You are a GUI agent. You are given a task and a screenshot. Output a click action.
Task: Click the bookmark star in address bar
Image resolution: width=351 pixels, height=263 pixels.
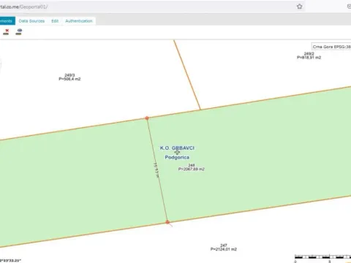coord(300,7)
